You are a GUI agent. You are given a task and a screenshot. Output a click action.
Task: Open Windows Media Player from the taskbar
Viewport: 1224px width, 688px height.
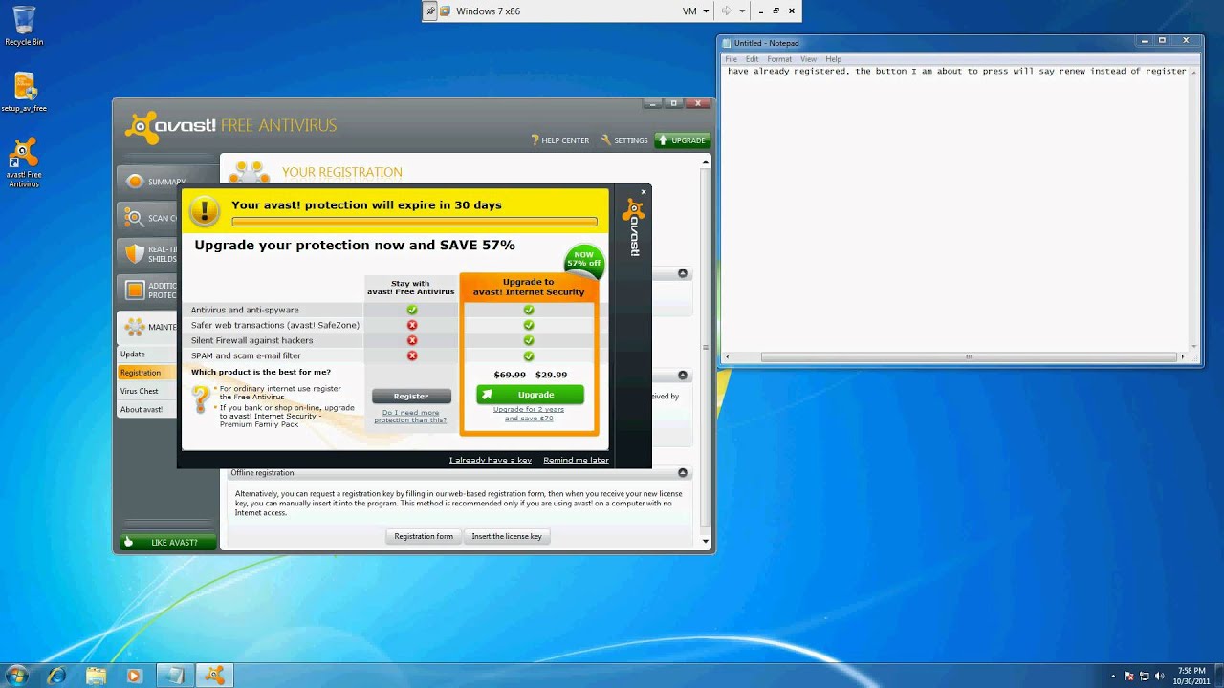[x=135, y=675]
